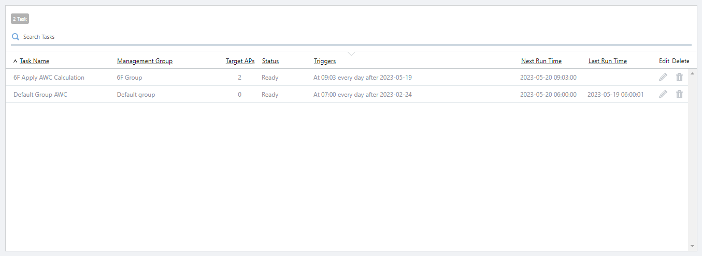The height and width of the screenshot is (256, 702).
Task: Select the 6F Apply AWC Calculation row
Action: [49, 78]
